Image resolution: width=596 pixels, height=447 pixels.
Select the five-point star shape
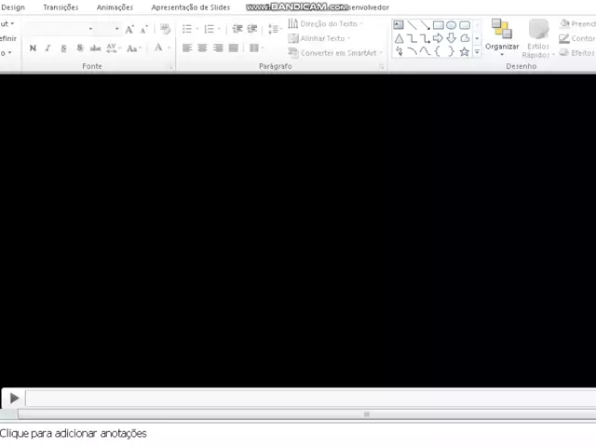465,51
